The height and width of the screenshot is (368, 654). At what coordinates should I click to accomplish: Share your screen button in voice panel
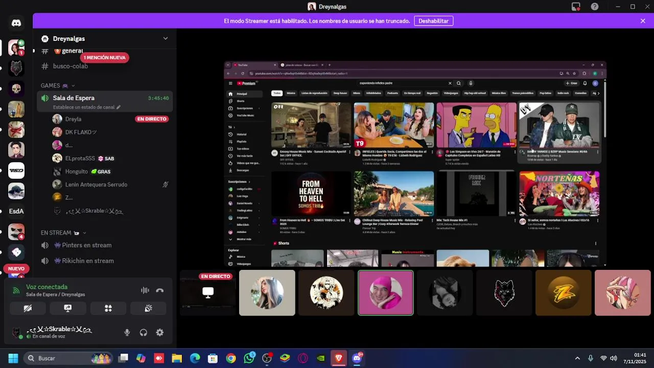[x=68, y=308]
